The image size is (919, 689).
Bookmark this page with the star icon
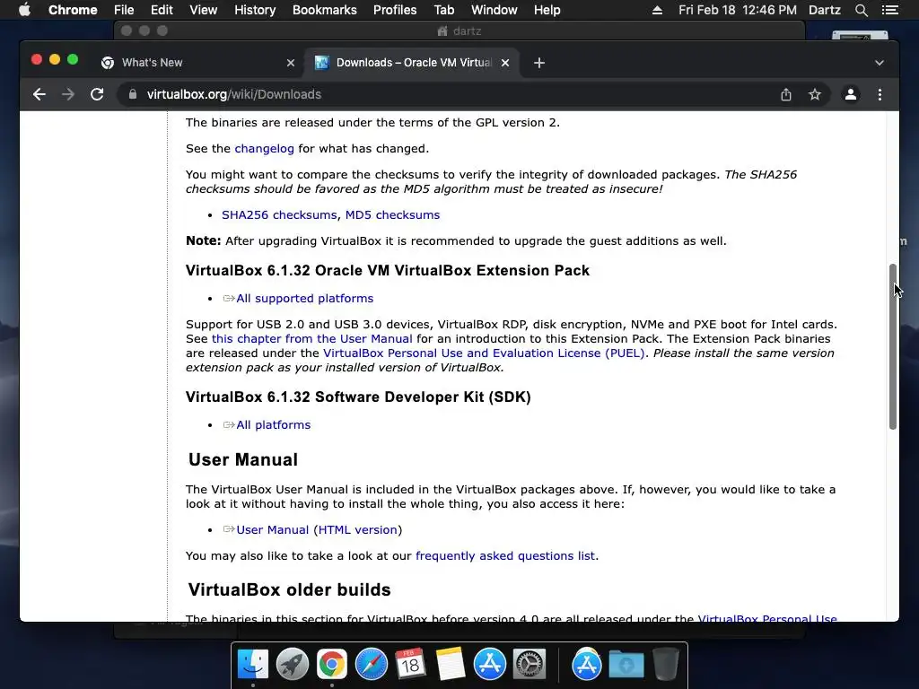click(x=815, y=94)
